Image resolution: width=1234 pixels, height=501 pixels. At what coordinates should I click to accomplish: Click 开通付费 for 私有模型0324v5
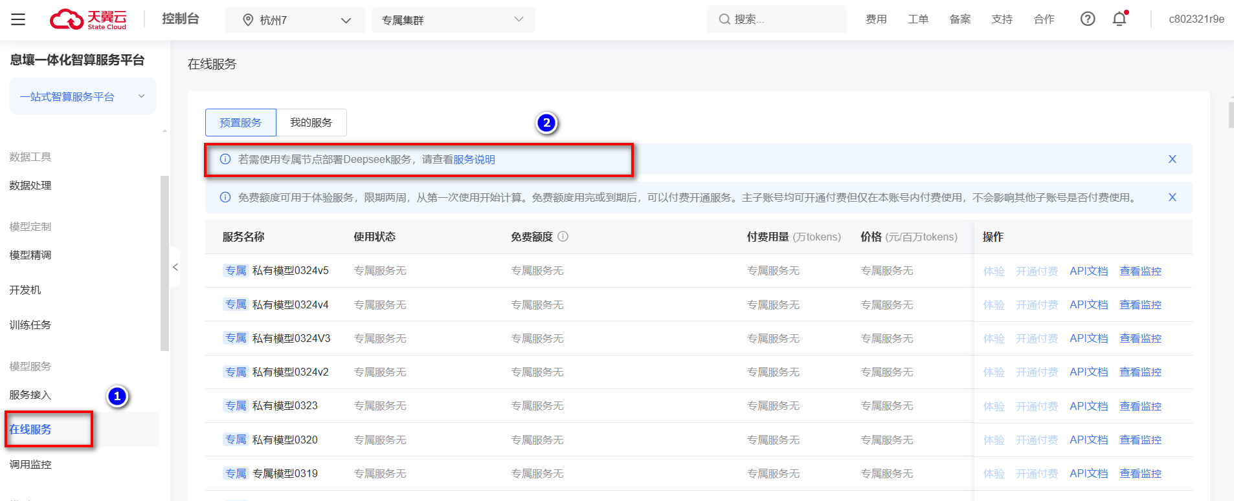pyautogui.click(x=1037, y=271)
